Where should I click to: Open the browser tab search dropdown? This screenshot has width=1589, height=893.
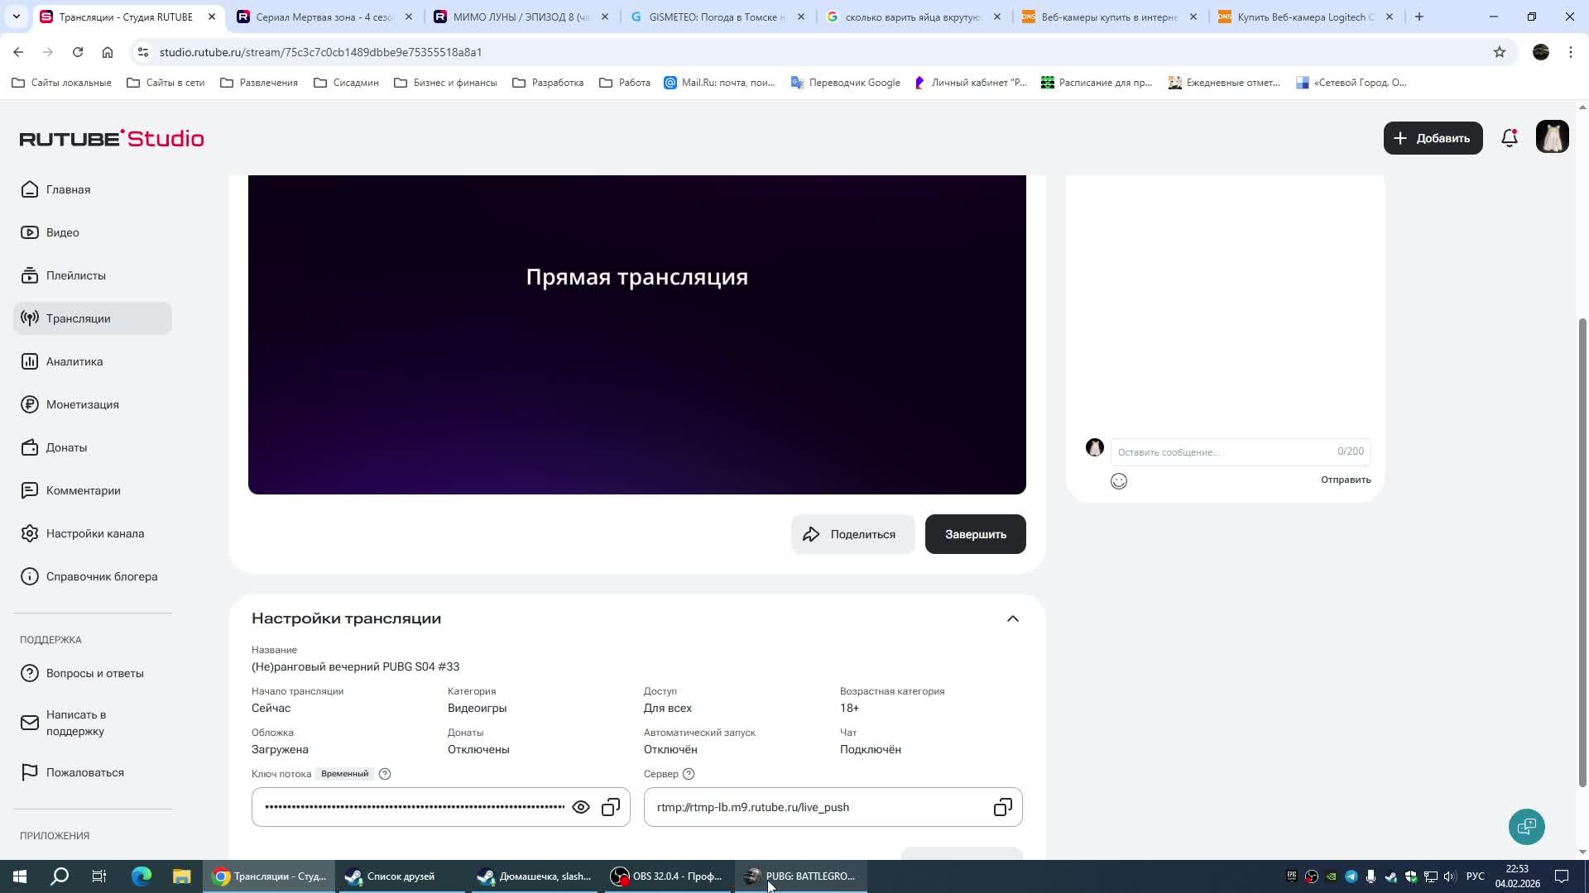click(16, 17)
